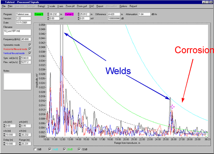Uncheck the Vertical flexural mode checkbox

[30, 53]
